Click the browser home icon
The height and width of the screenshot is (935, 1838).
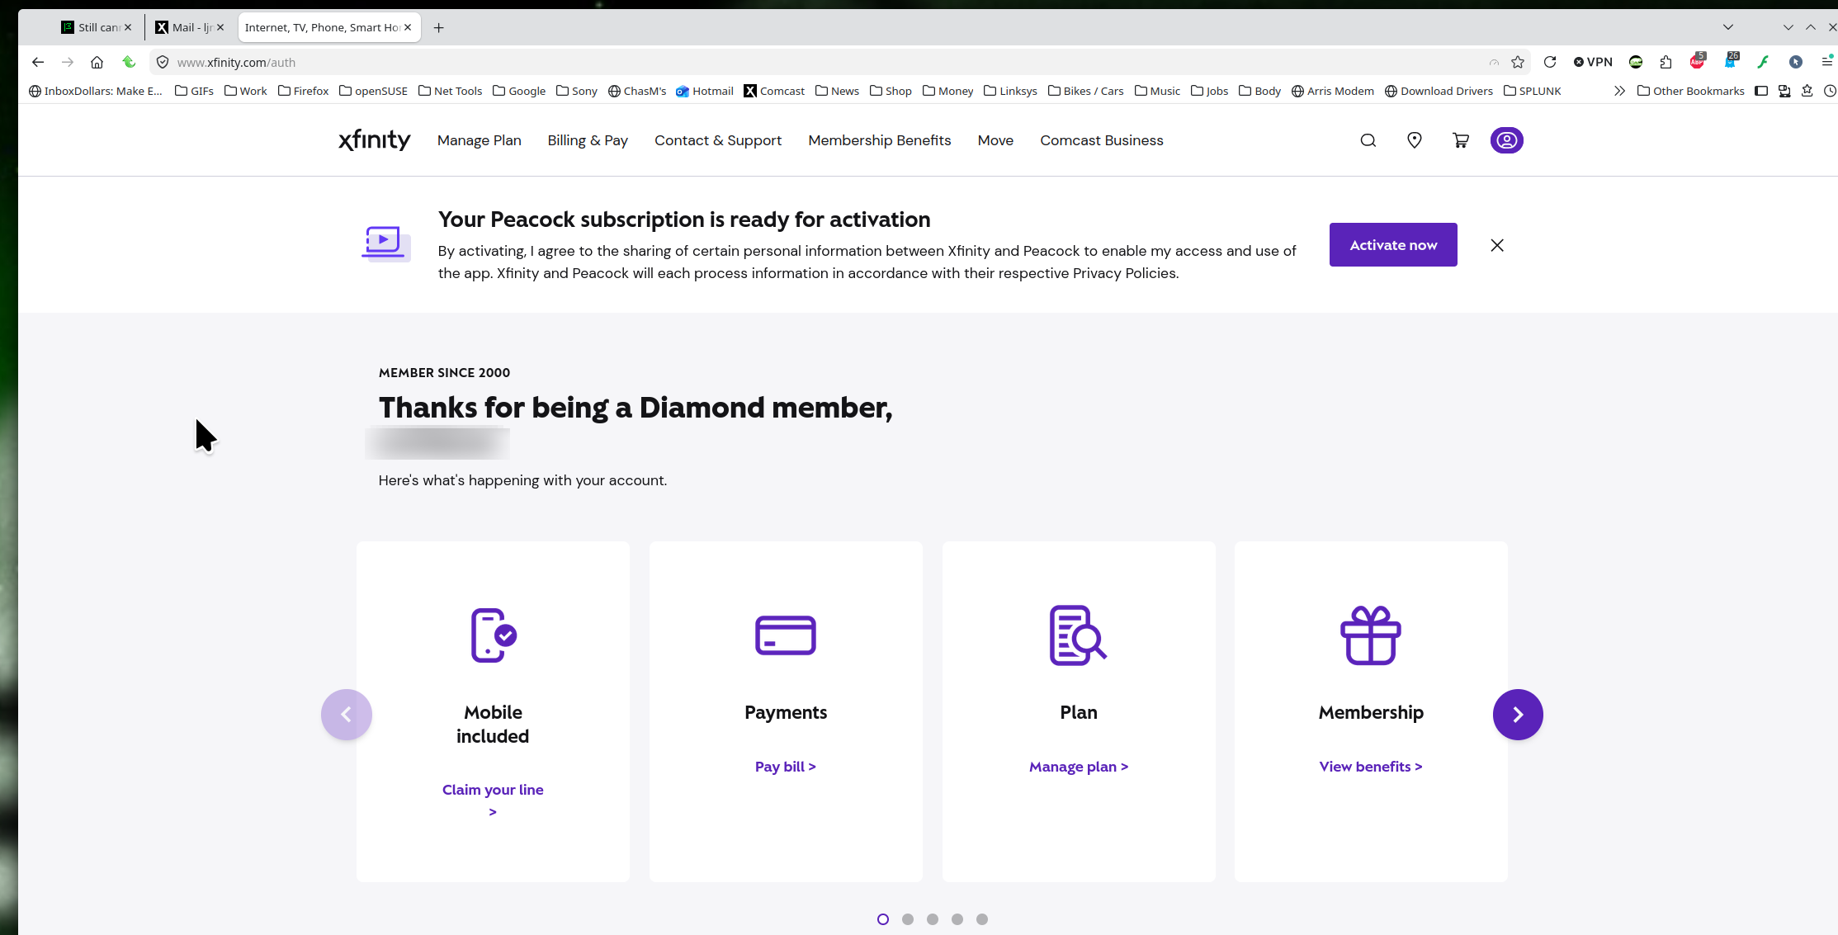(x=97, y=62)
